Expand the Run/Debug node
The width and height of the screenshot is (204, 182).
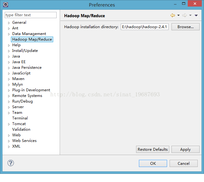point(9,102)
